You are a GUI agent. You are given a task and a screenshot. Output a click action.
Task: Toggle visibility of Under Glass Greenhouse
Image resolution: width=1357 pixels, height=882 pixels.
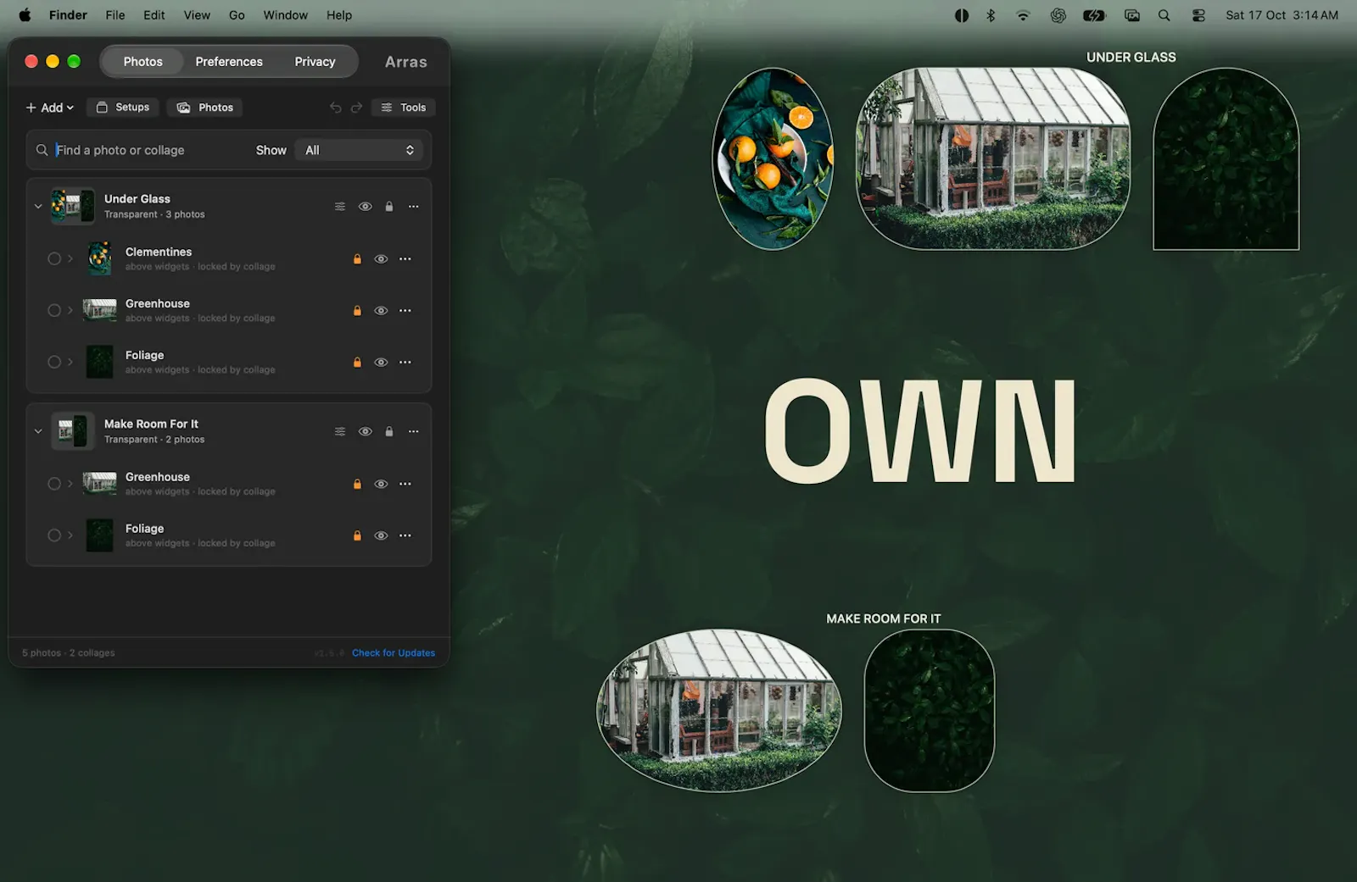[x=381, y=311]
